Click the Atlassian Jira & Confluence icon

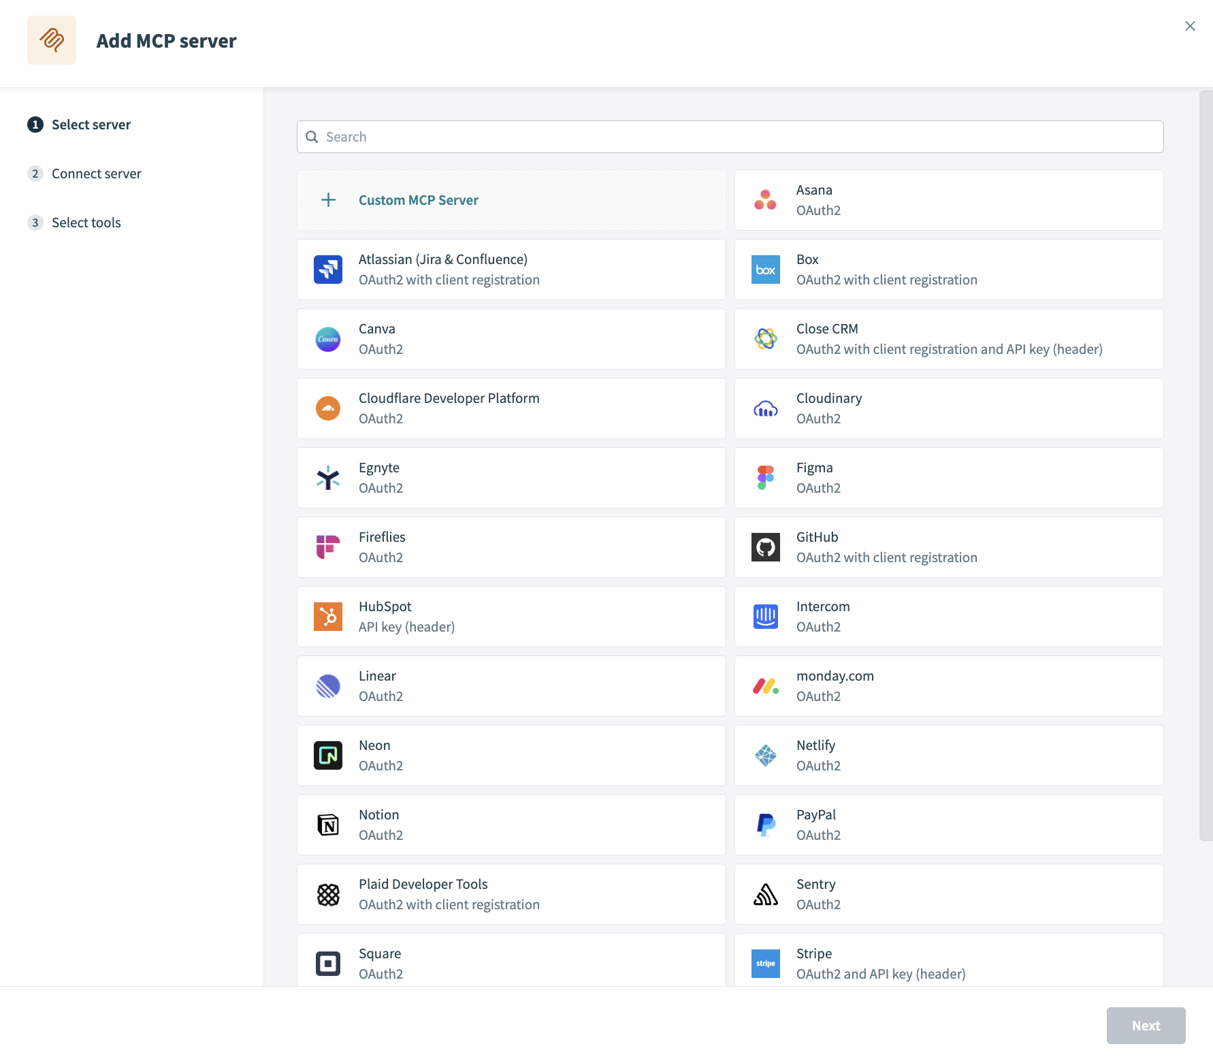(328, 270)
